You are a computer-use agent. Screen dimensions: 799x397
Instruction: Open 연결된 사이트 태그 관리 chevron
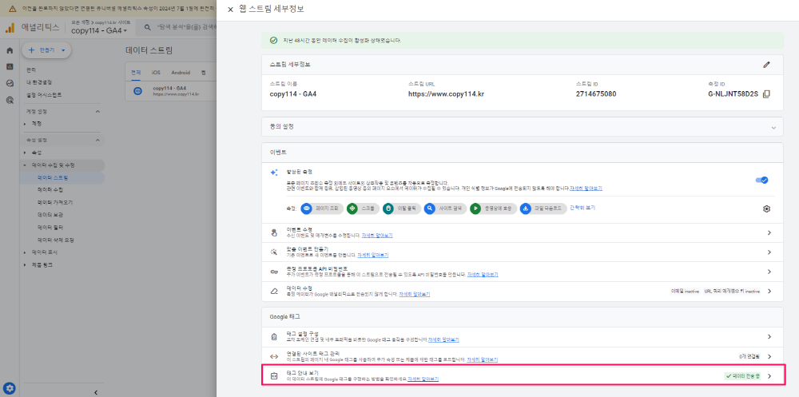point(769,356)
